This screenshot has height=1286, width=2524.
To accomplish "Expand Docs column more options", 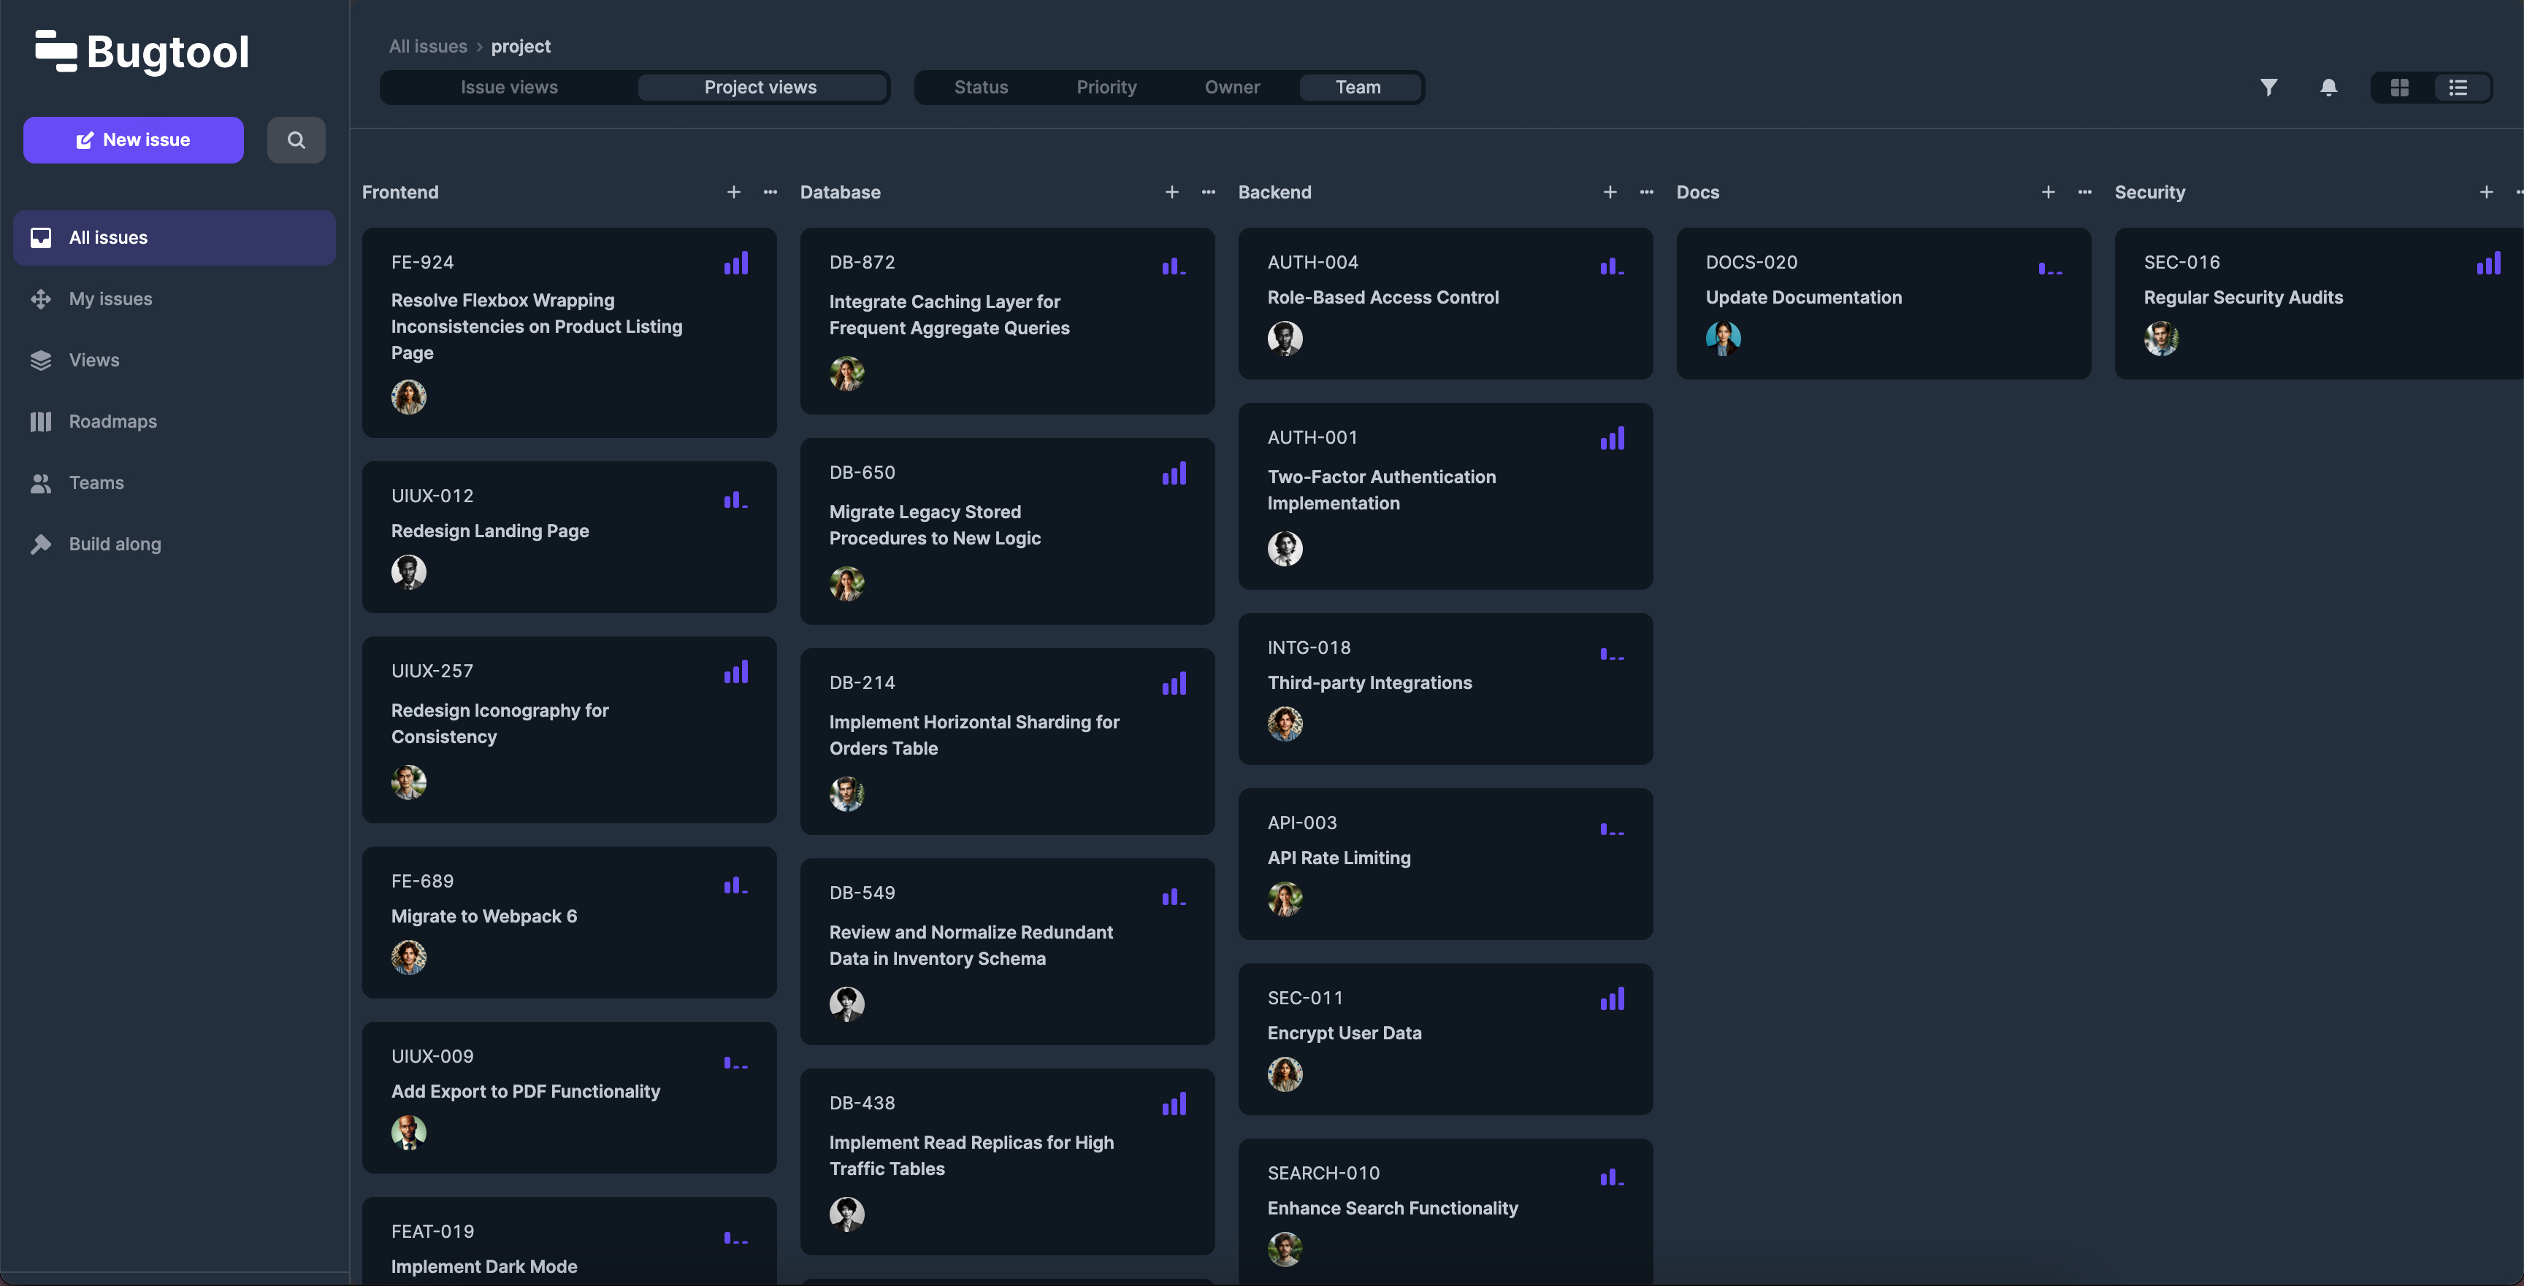I will [x=2084, y=192].
